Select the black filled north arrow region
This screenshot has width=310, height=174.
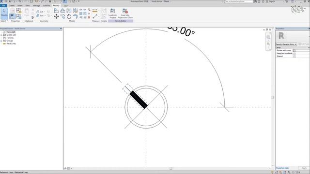(x=139, y=100)
